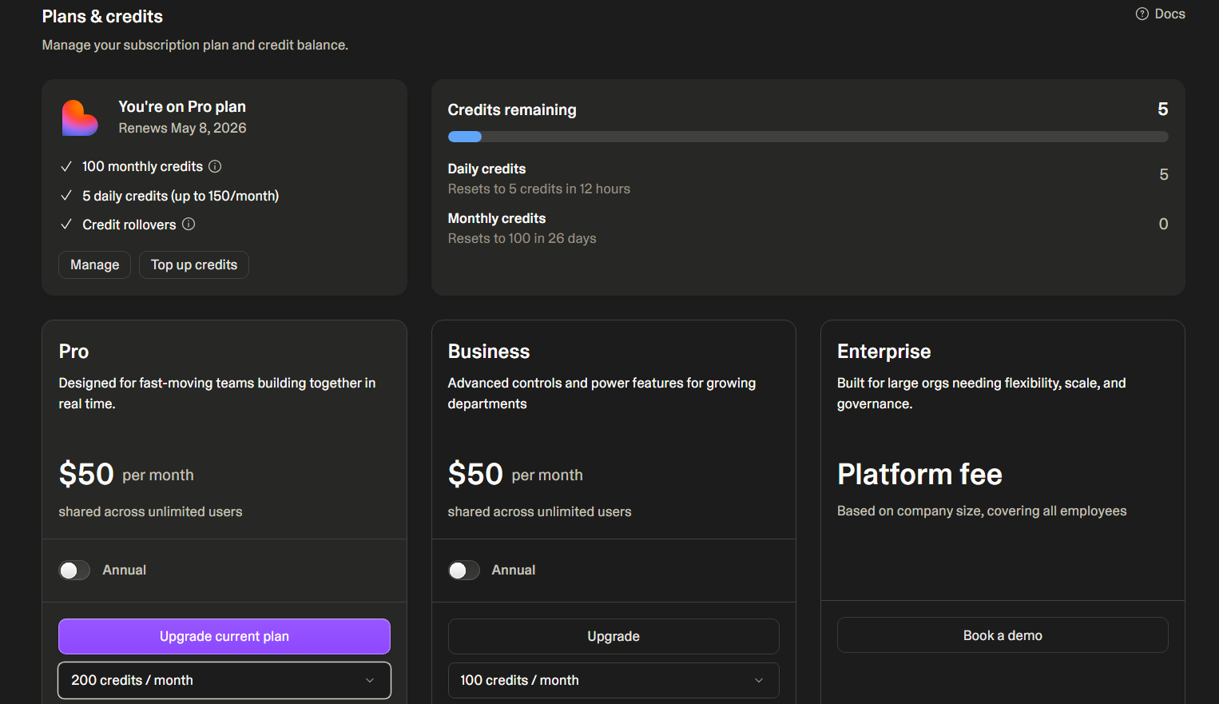
Task: Click info icon beside 100 monthly credits
Action: (x=215, y=166)
